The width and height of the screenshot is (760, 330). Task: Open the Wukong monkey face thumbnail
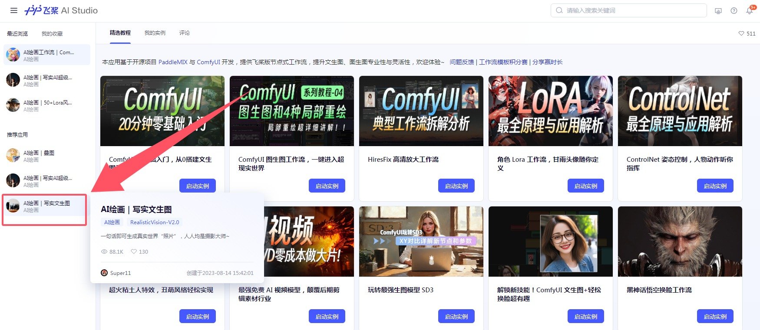680,242
